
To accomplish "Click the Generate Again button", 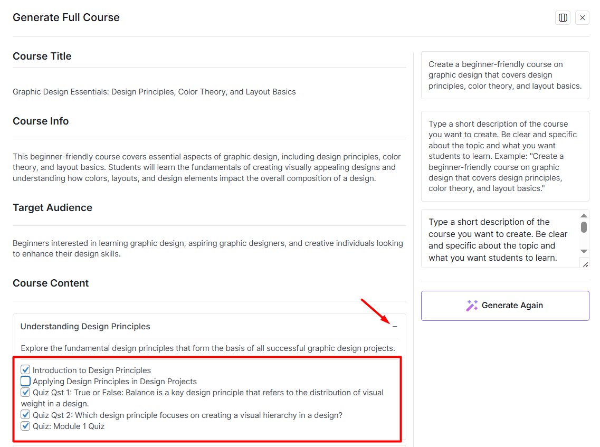I will pyautogui.click(x=504, y=305).
